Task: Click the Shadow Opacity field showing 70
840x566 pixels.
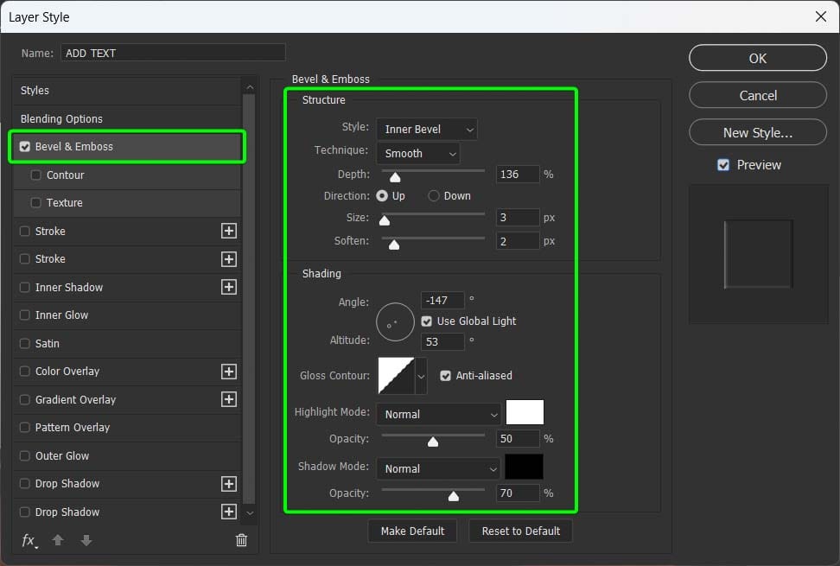Action: (517, 493)
